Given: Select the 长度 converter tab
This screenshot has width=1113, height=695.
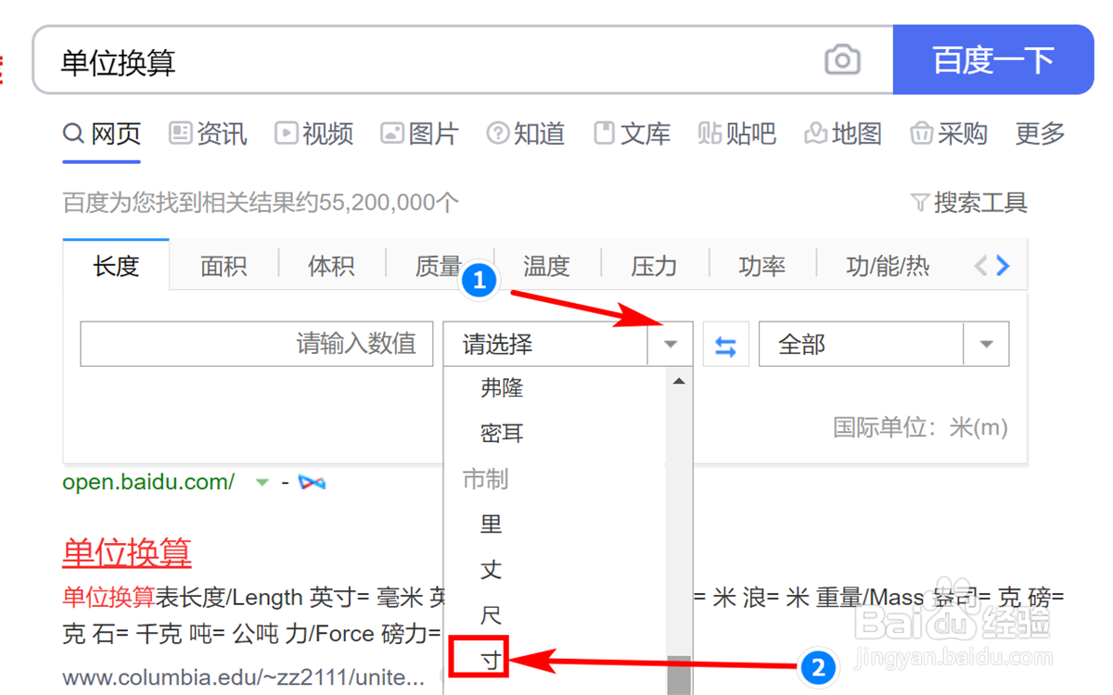Looking at the screenshot, I should click(116, 266).
